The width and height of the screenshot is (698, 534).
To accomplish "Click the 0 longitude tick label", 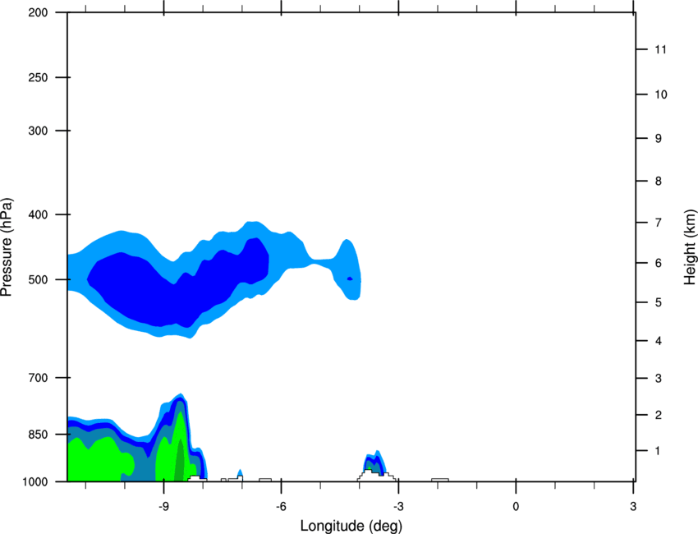I will coord(516,507).
